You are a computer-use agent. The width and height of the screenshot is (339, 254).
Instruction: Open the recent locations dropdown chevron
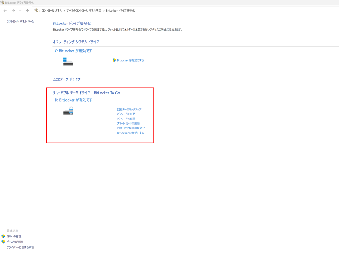[x=20, y=10]
